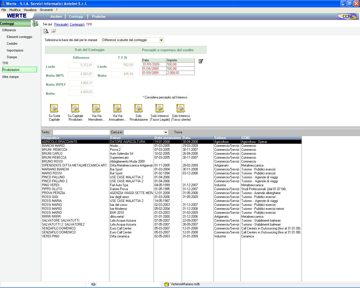The width and height of the screenshot is (360, 288).
Task: Select the MARIANO BIANCHI row
Action: [x=171, y=169]
